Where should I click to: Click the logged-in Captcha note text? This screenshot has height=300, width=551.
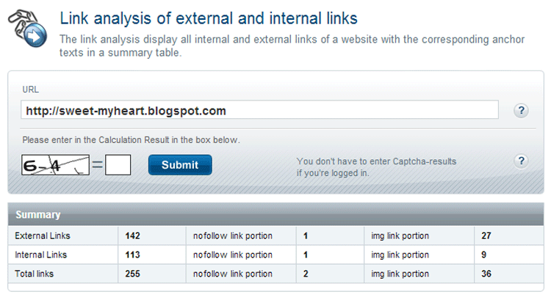point(376,167)
